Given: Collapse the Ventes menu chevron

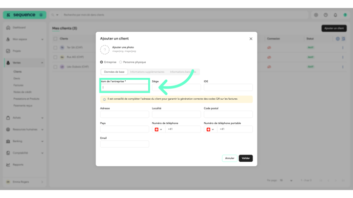Looking at the screenshot, I should [x=42, y=63].
